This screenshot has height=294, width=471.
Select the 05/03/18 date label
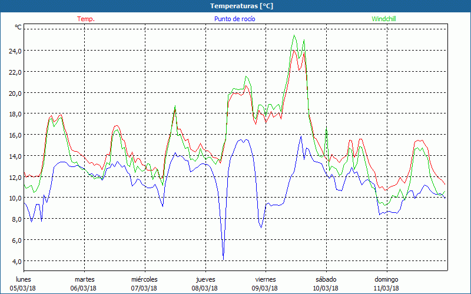pos(22,288)
